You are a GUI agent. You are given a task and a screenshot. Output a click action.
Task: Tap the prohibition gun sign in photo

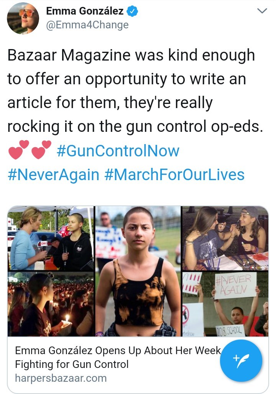[x=186, y=314]
